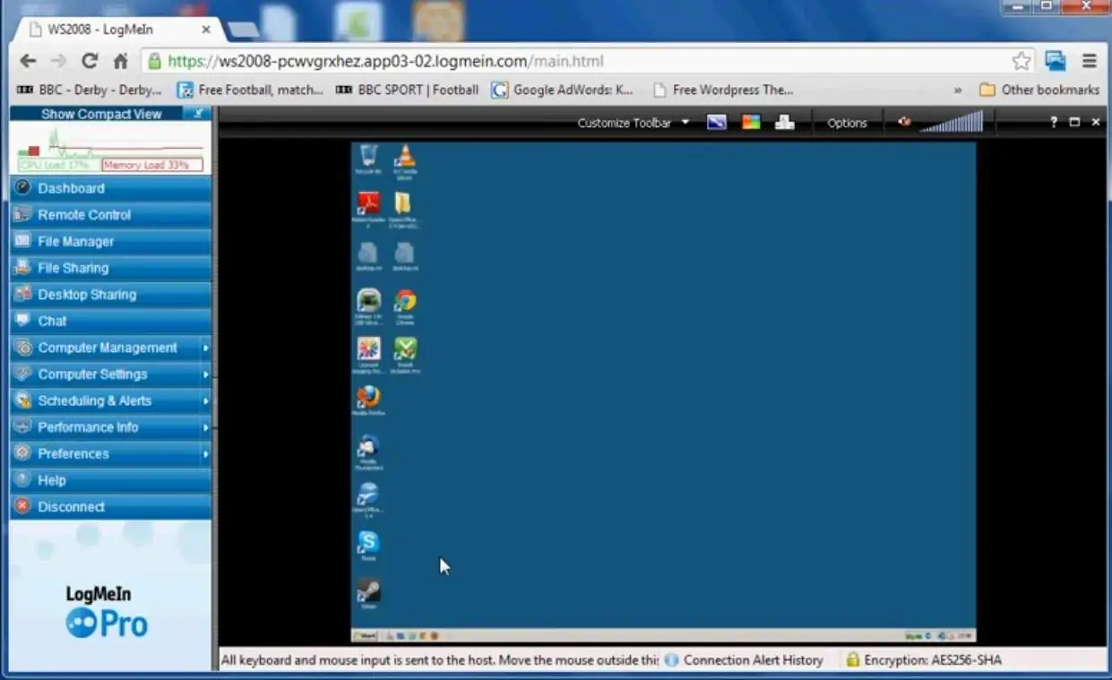Viewport: 1112px width, 680px height.
Task: Open the remote Recycle Bin icon
Action: point(368,159)
